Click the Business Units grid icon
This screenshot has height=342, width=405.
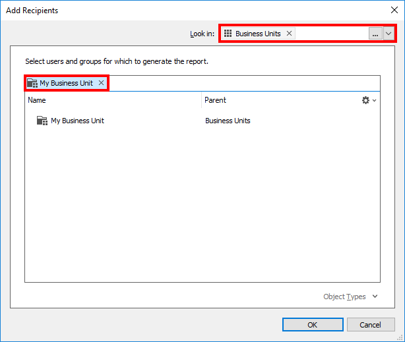point(228,34)
